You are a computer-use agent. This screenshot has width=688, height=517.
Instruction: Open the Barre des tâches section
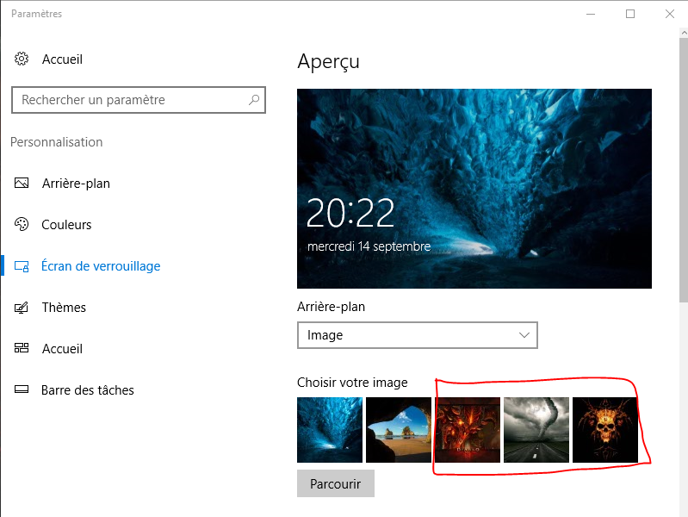tap(88, 390)
